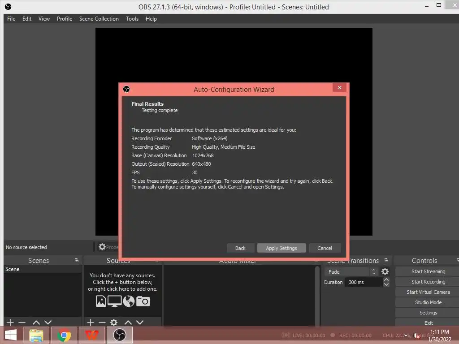Move scene up arrow icon
459x344 pixels.
36,322
